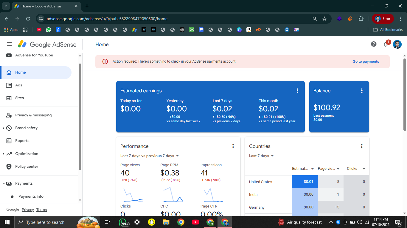Collapse the Payments sidebar section
The height and width of the screenshot is (228, 407).
pyautogui.click(x=4, y=184)
